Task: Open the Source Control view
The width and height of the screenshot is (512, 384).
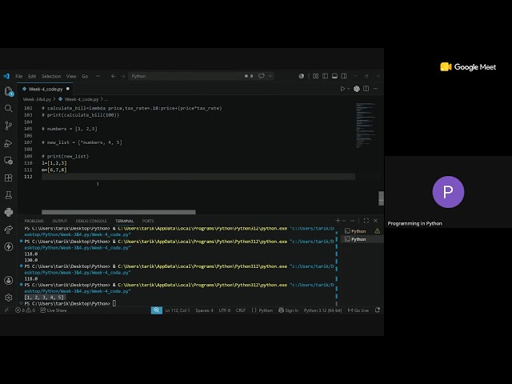Action: click(x=9, y=126)
